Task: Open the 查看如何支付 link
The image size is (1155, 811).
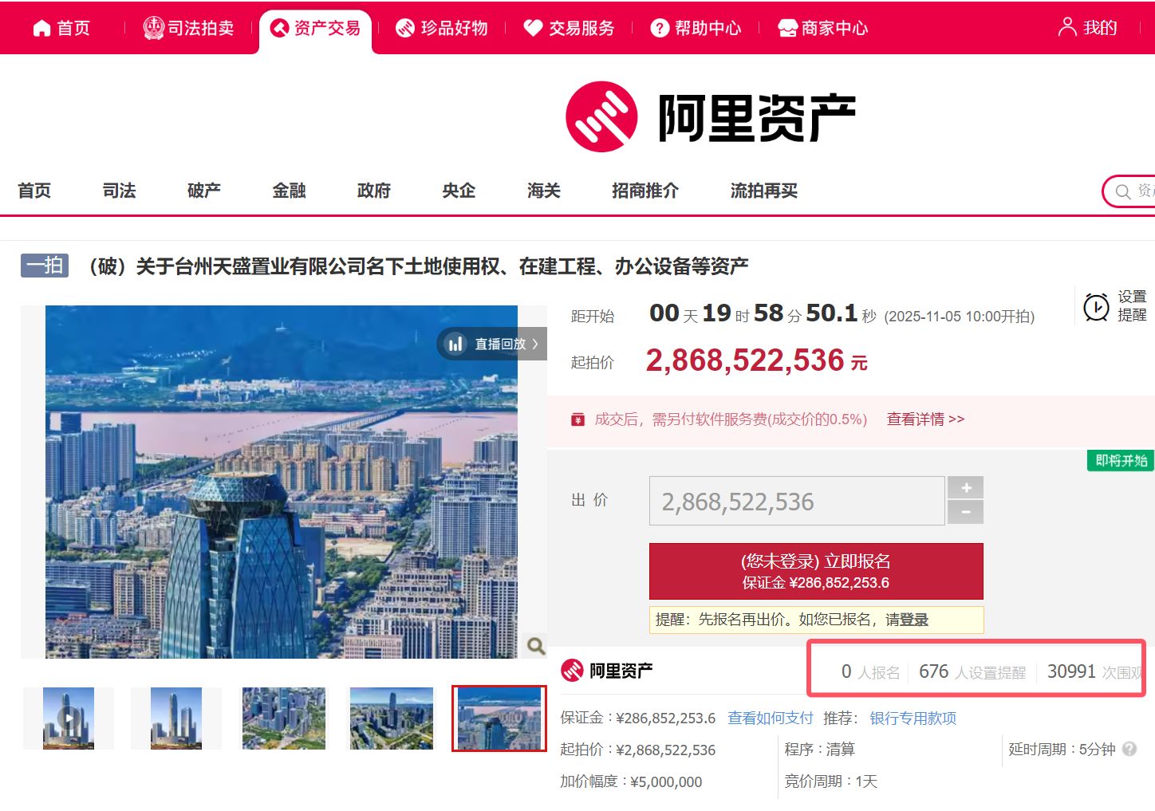Action: [770, 718]
